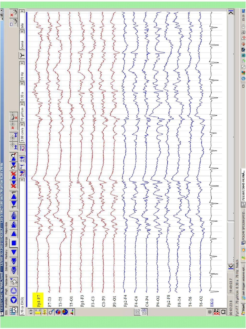Click the down-arrow magnifier search button

click(14, 166)
